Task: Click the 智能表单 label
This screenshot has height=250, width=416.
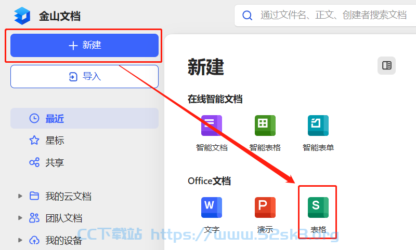Action: point(318,147)
